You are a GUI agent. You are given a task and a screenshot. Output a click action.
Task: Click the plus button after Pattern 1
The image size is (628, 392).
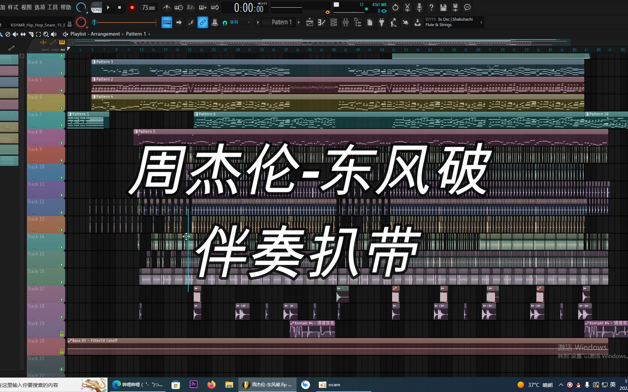(299, 23)
